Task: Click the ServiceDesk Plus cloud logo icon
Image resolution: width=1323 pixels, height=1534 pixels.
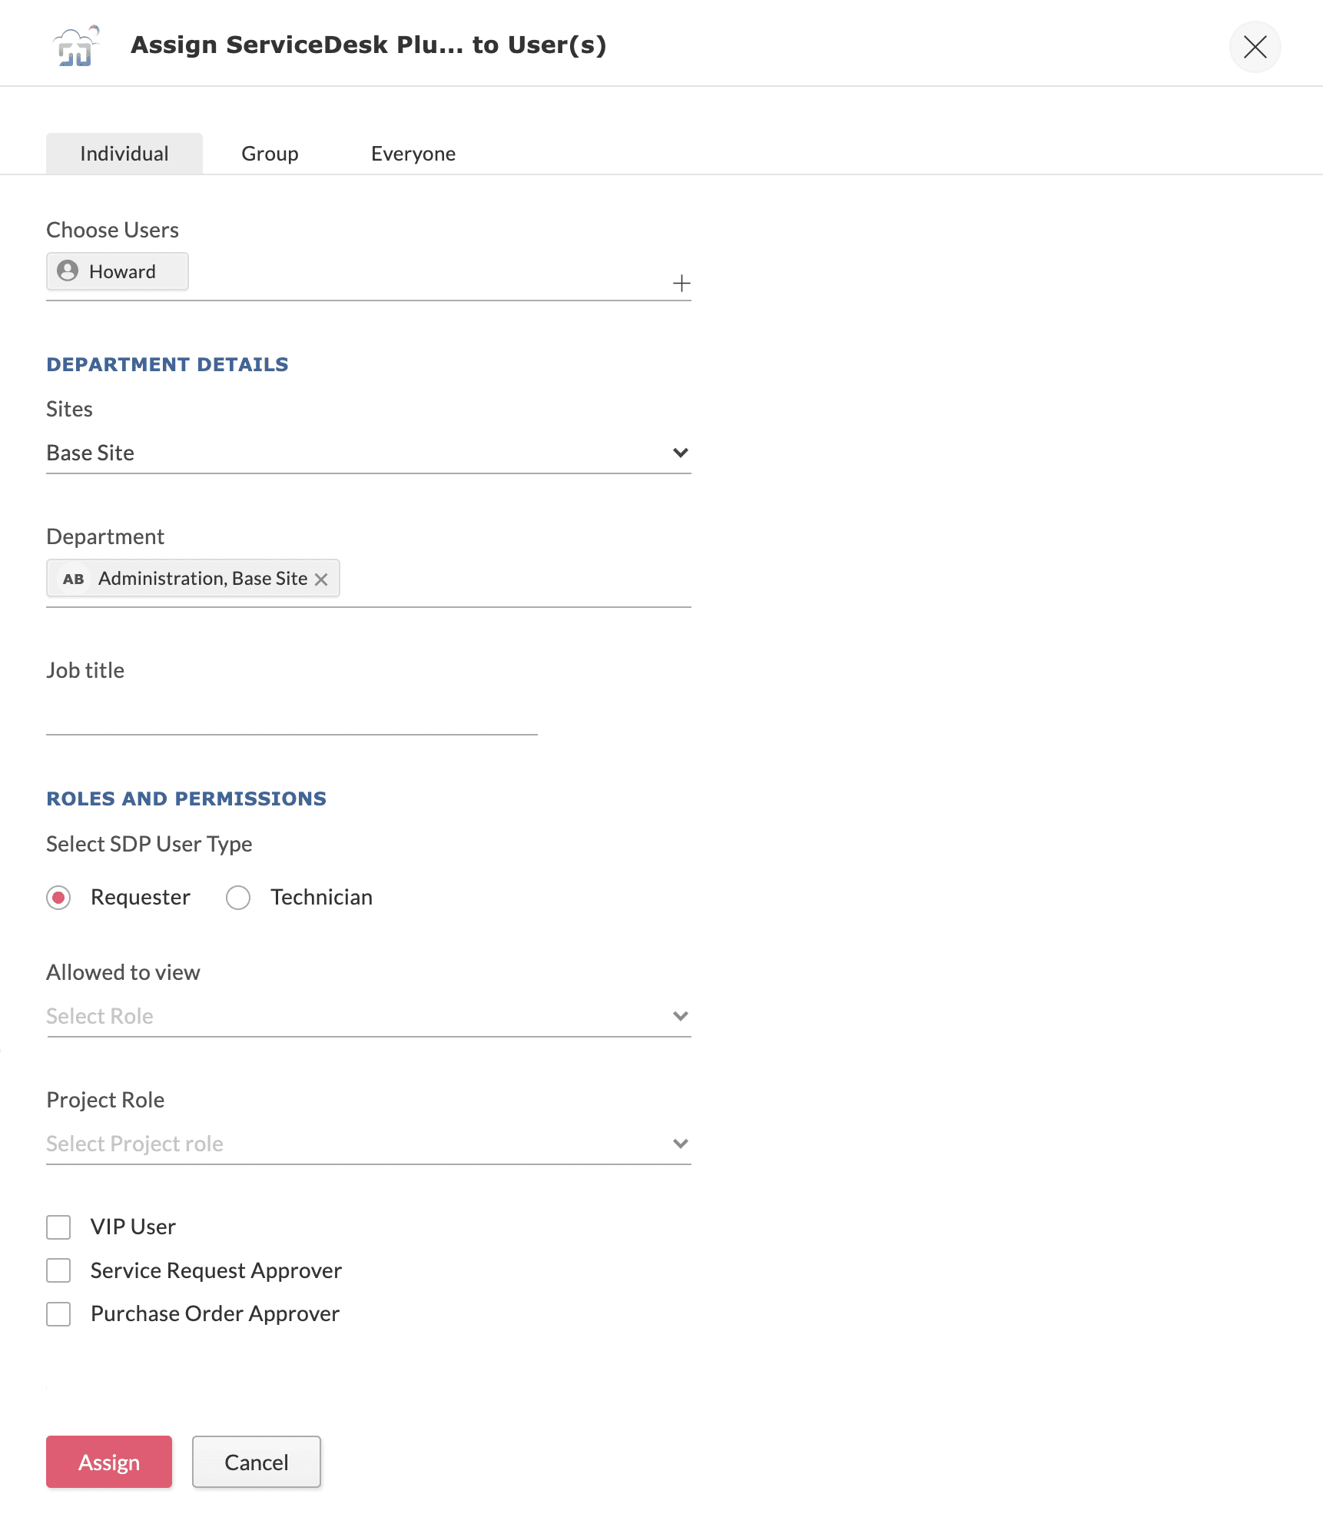Action: [76, 46]
